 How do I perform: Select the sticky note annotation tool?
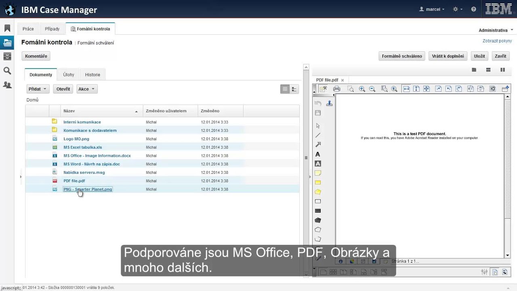318,173
